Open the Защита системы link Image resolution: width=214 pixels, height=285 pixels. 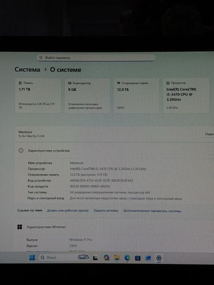pyautogui.click(x=106, y=210)
